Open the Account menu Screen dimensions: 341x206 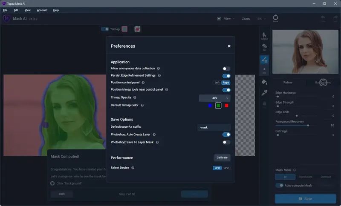click(x=42, y=10)
